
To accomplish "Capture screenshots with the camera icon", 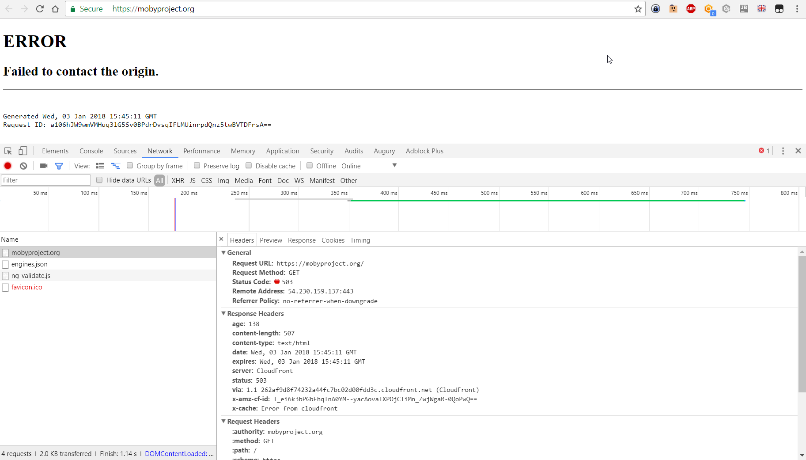I will [x=44, y=166].
